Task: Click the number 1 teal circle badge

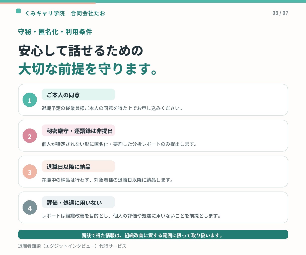Action: coord(30,100)
